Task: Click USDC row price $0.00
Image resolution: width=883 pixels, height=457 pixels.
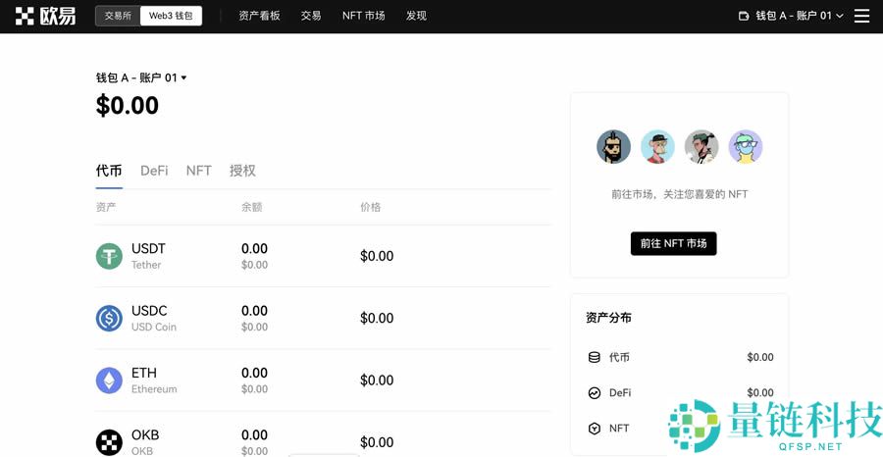Action: [x=377, y=318]
